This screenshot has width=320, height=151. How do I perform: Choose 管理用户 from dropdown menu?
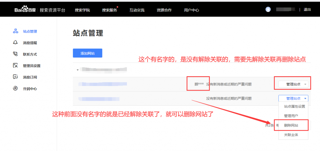pyautogui.click(x=291, y=116)
